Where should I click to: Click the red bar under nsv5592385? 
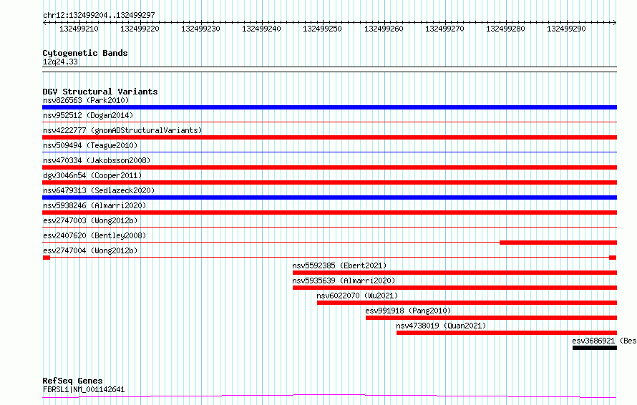click(454, 273)
